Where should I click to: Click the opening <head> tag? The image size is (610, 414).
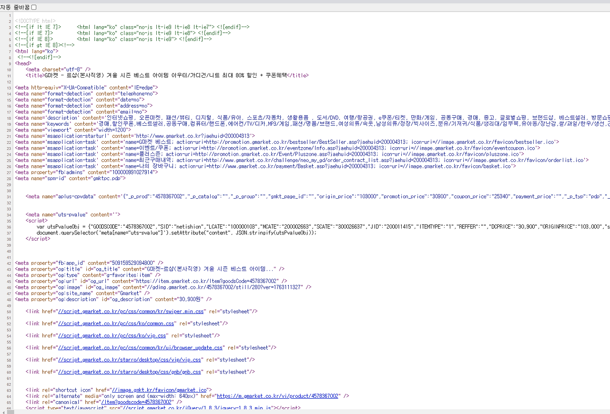tap(23, 63)
